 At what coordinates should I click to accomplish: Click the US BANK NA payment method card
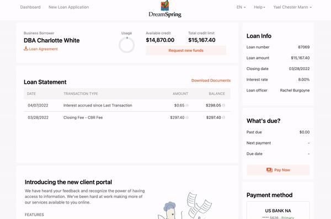click(278, 210)
